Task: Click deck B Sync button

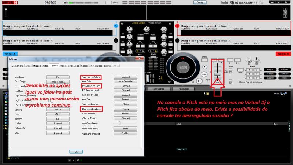Action: pyautogui.click(x=204, y=60)
